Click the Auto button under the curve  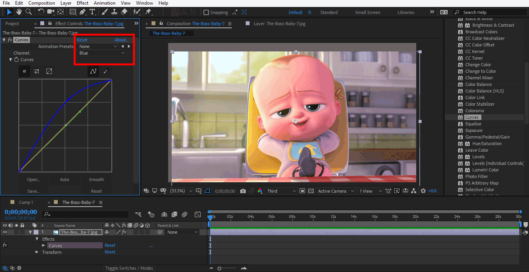pyautogui.click(x=65, y=180)
